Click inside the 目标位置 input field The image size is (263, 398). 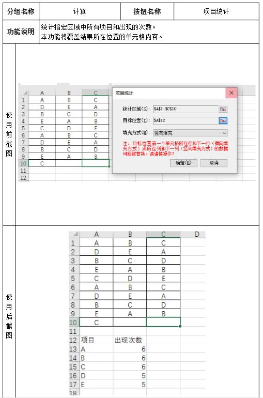(185, 120)
